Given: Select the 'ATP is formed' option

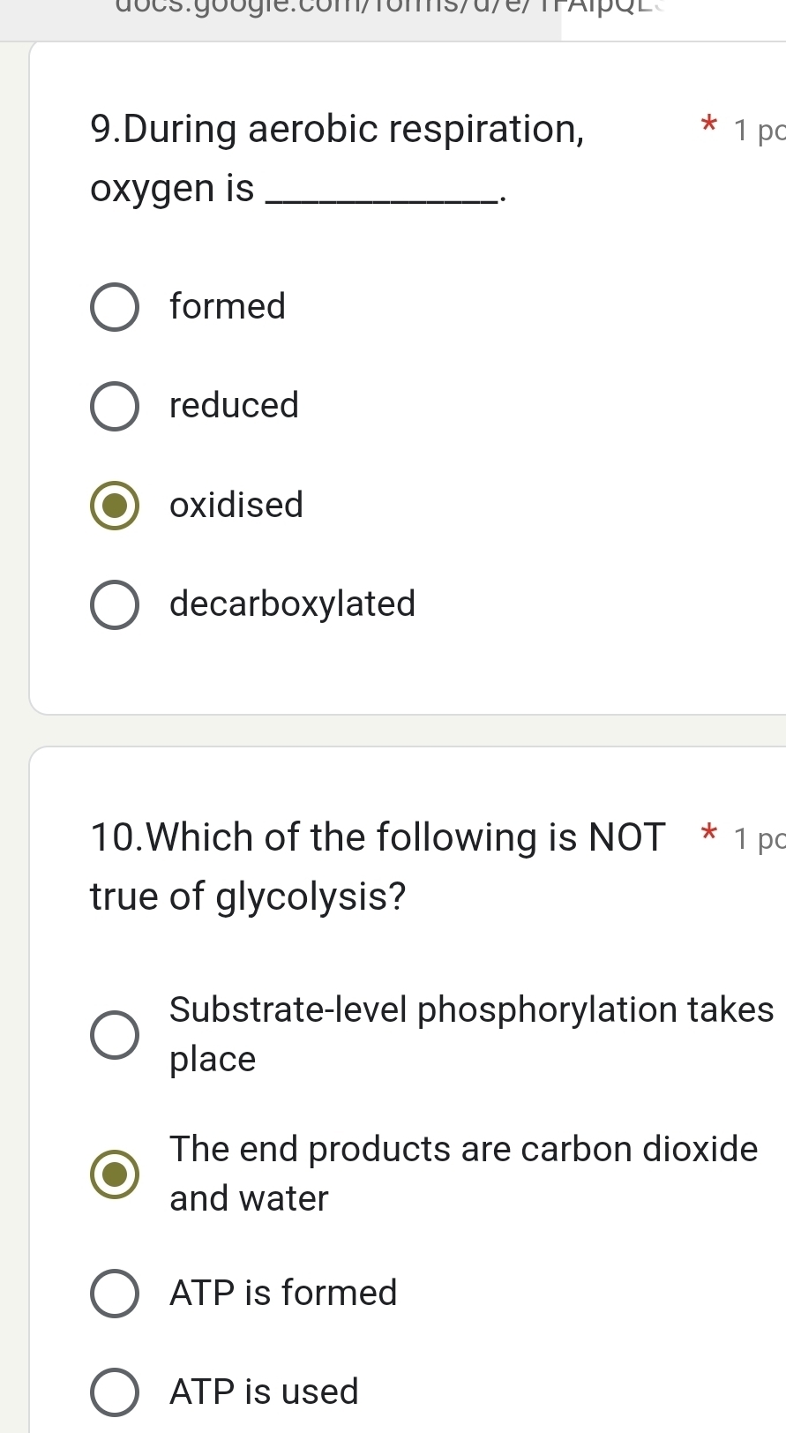Looking at the screenshot, I should [114, 1294].
